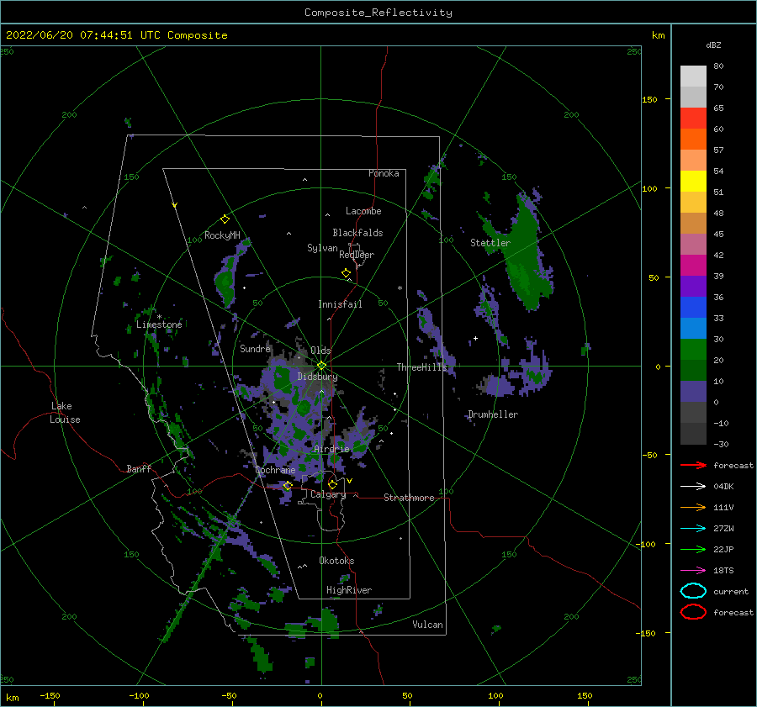Select the bright green 20-30 dBZ swatch
The image size is (757, 707).
point(693,349)
